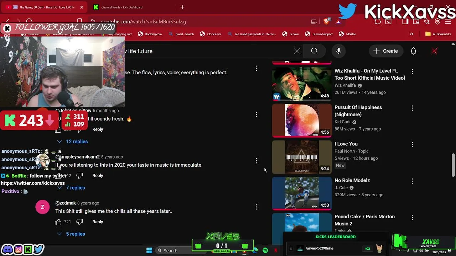This screenshot has height=256, width=456.
Task: Open Netflix from the taskbar
Action: (275, 250)
